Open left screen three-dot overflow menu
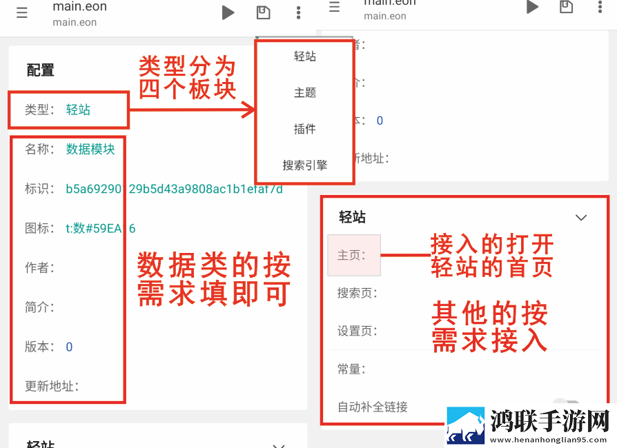617x448 pixels. [299, 12]
